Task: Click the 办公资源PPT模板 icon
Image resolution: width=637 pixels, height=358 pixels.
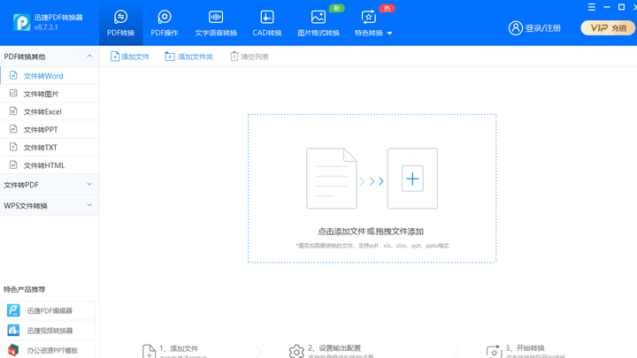Action: click(x=13, y=350)
